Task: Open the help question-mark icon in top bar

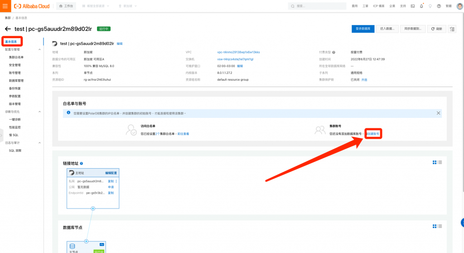Action: (439, 6)
